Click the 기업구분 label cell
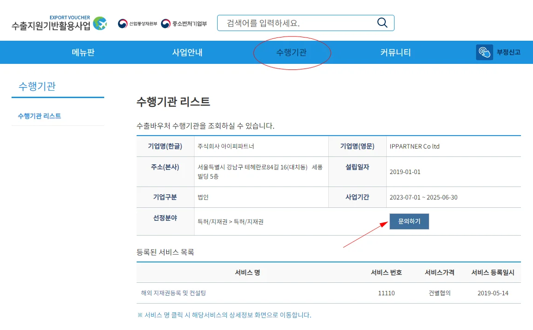 [165, 197]
